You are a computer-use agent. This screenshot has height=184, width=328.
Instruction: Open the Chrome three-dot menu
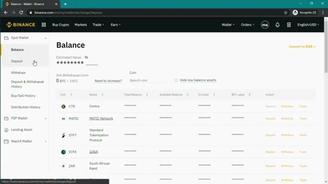click(323, 12)
